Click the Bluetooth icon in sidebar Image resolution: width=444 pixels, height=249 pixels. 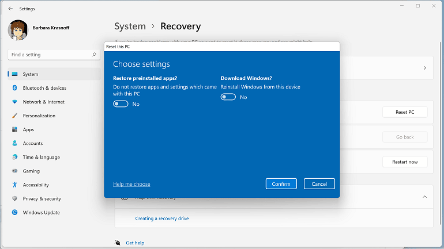tap(15, 88)
